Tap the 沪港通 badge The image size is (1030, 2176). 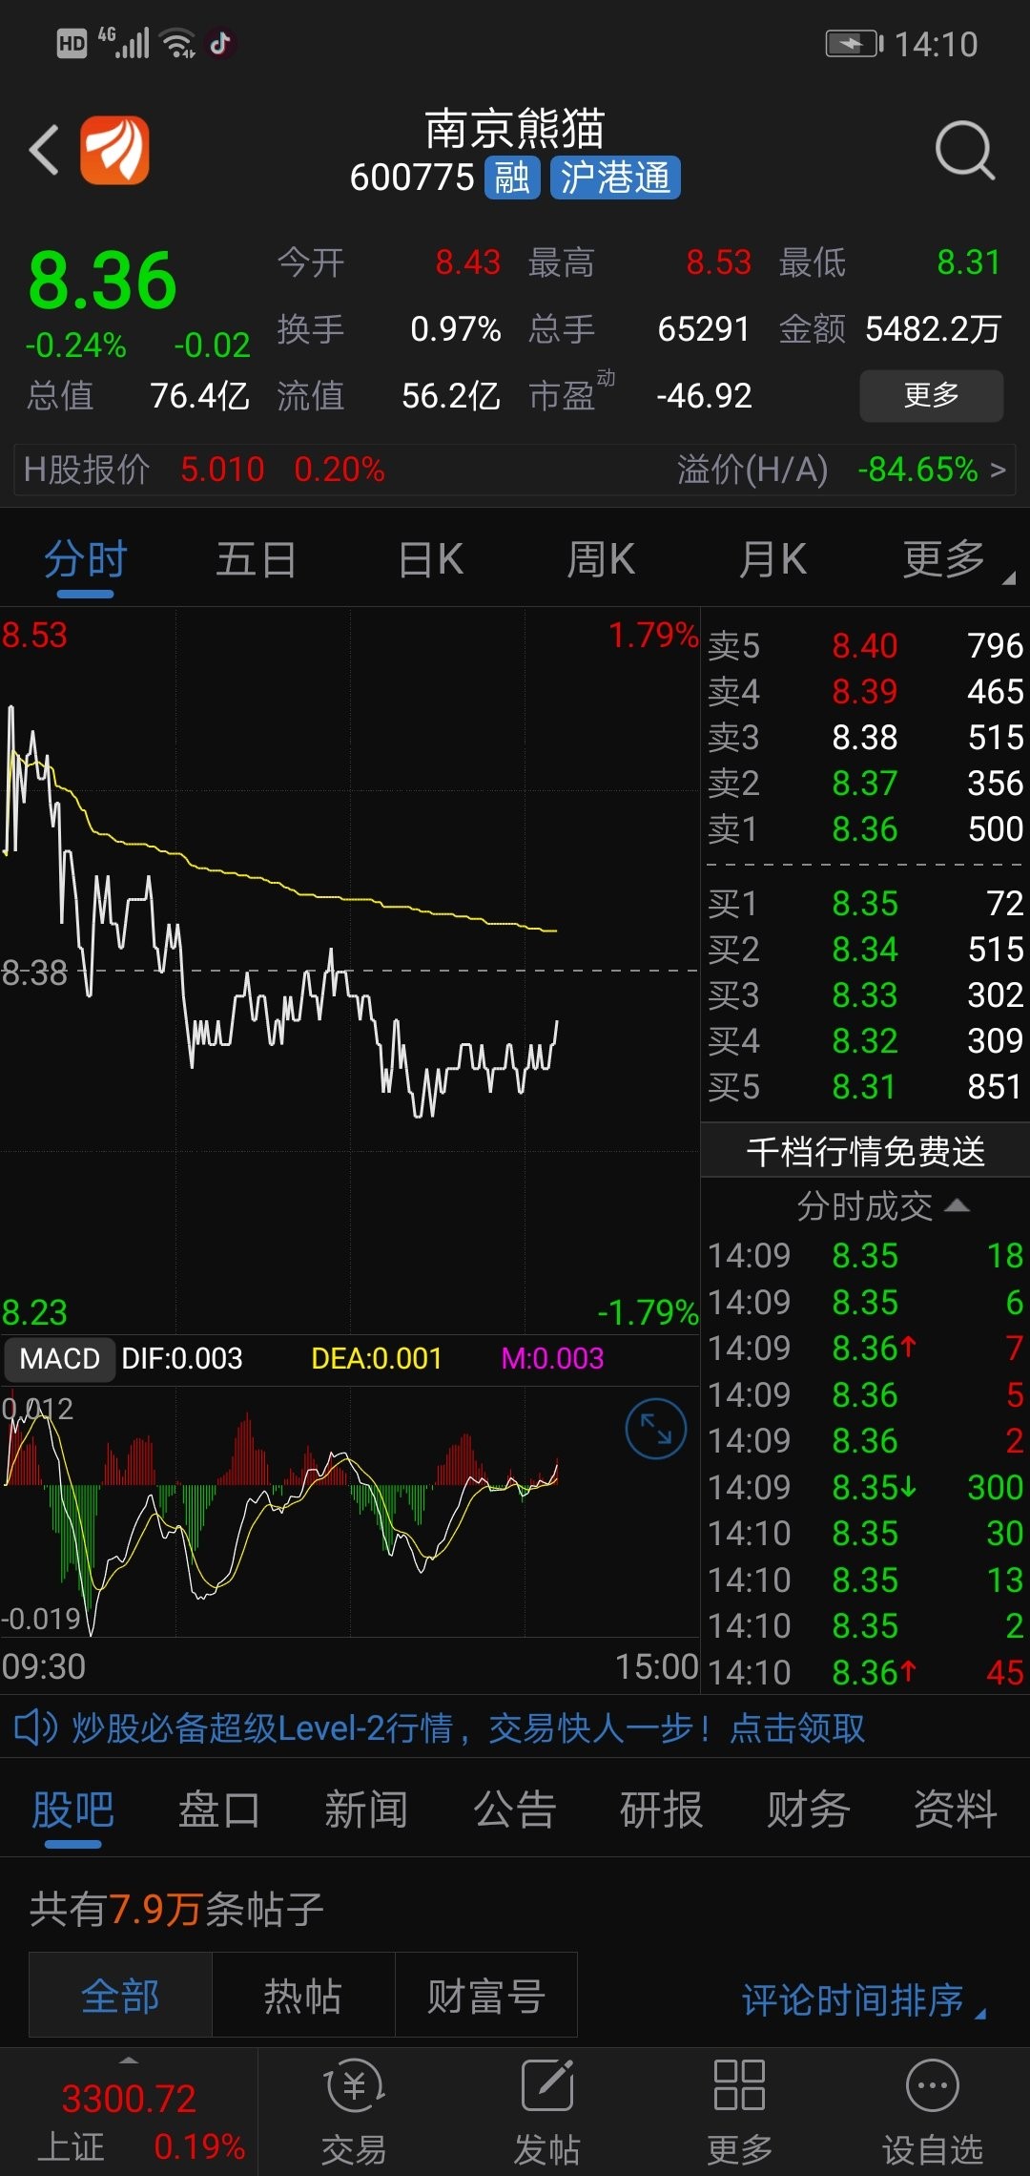coord(615,178)
